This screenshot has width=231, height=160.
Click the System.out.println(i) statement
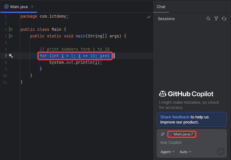75,62
